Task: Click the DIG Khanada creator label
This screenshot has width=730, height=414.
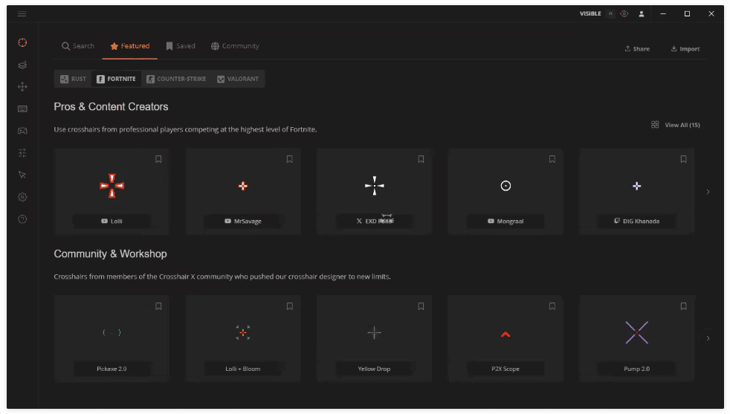Action: [637, 221]
